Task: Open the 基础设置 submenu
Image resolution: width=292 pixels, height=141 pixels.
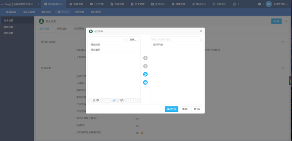Action: tap(11, 12)
